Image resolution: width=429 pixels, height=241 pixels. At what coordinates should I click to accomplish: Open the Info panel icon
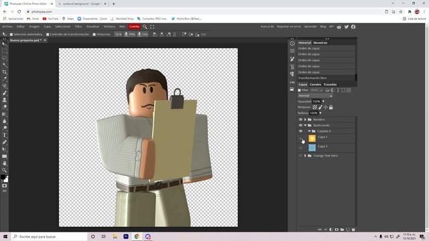pyautogui.click(x=292, y=44)
